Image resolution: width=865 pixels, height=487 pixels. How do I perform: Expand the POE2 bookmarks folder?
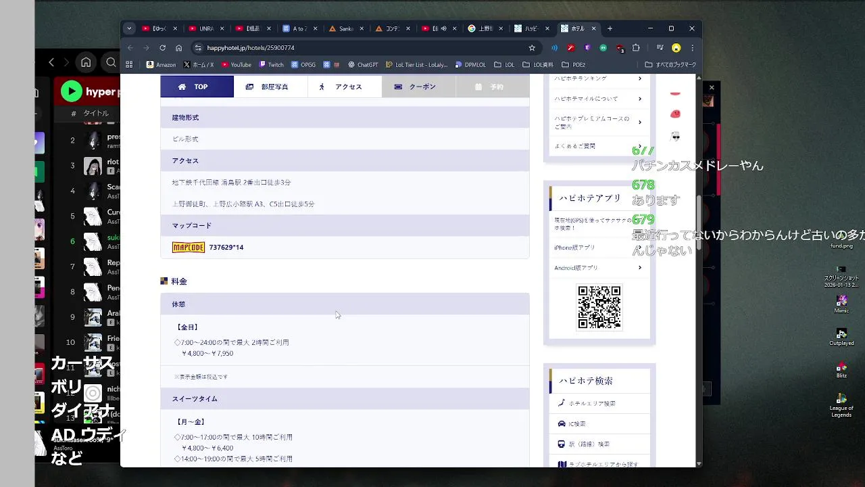(x=573, y=65)
